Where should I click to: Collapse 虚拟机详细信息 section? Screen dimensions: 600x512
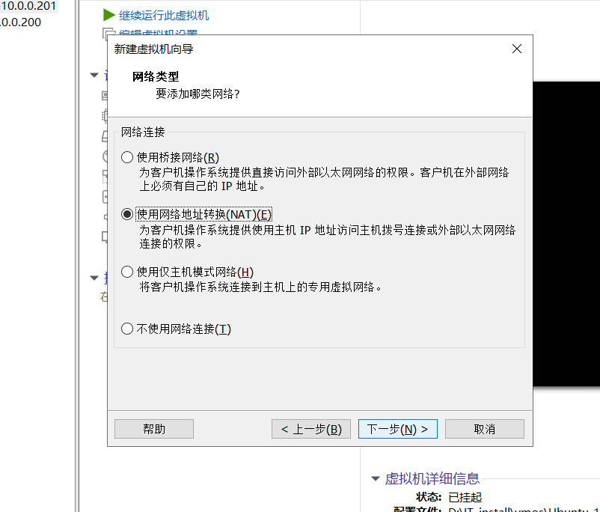coord(376,478)
